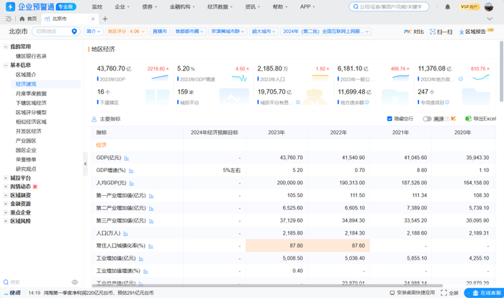Expand the 城投平台 tree node
The height and width of the screenshot is (298, 504).
pyautogui.click(x=6, y=178)
